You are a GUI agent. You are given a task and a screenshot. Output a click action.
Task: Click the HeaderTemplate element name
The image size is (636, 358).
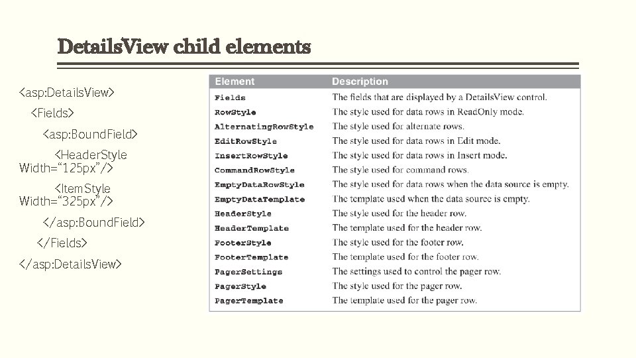(x=251, y=228)
